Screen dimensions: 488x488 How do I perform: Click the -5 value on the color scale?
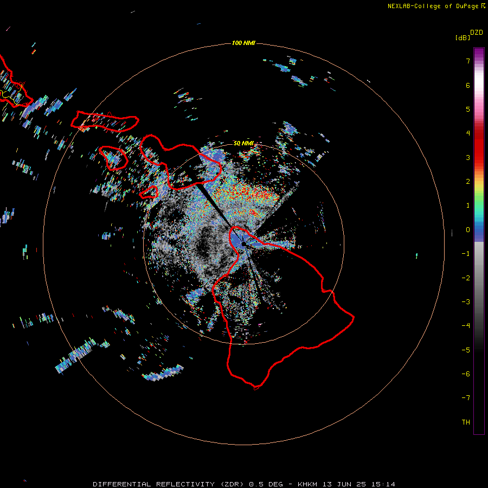coord(466,350)
